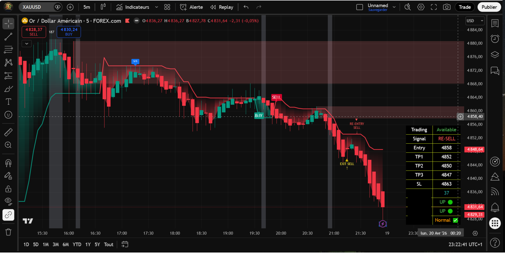Toggle the Unnamed layout checkbox square
The width and height of the screenshot is (505, 253).
[360, 7]
